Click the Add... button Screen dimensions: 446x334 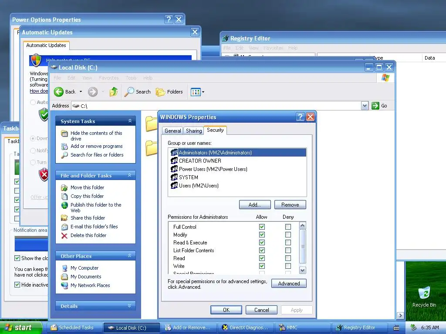click(x=255, y=205)
